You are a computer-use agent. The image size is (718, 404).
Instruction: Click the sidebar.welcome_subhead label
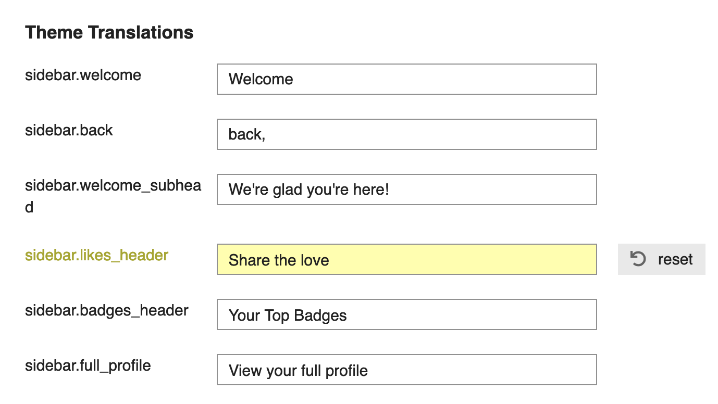pyautogui.click(x=113, y=185)
